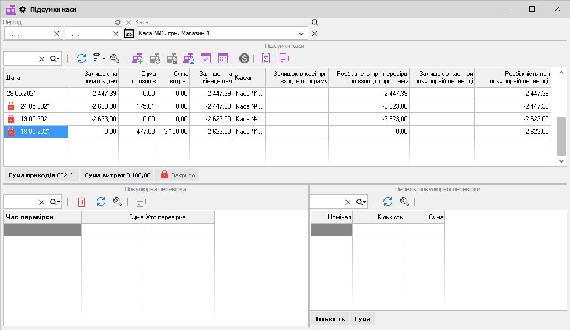570x330 pixels.
Task: Select the row dated 24.05.2021
Action: pos(278,106)
